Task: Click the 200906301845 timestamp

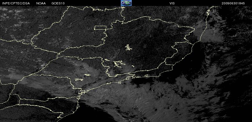Action: click(233, 3)
